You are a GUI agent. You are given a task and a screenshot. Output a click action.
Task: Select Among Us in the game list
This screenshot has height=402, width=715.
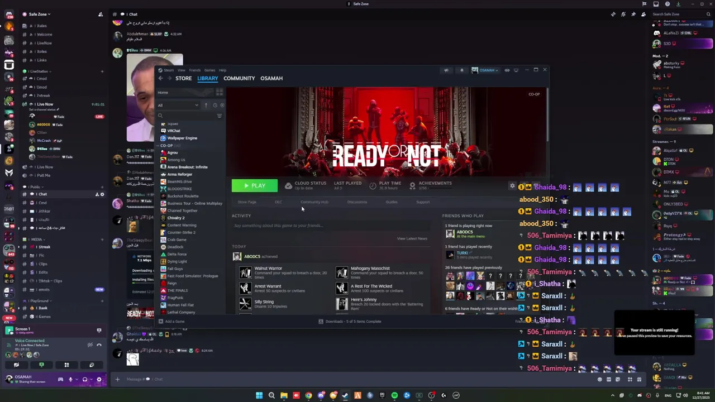coord(176,160)
